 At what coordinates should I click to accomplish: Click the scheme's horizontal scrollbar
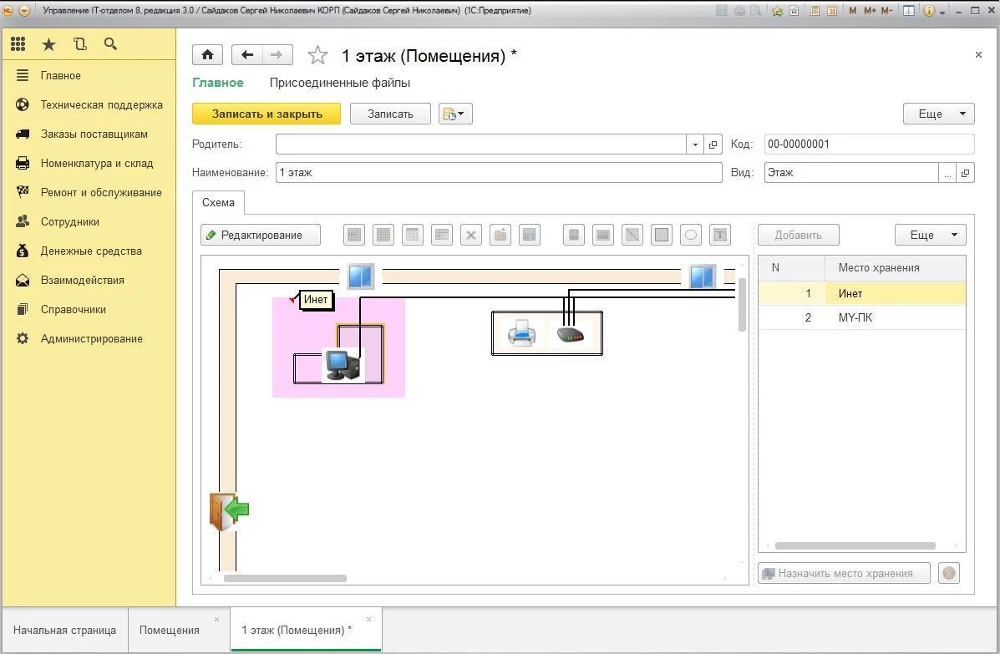[x=285, y=578]
